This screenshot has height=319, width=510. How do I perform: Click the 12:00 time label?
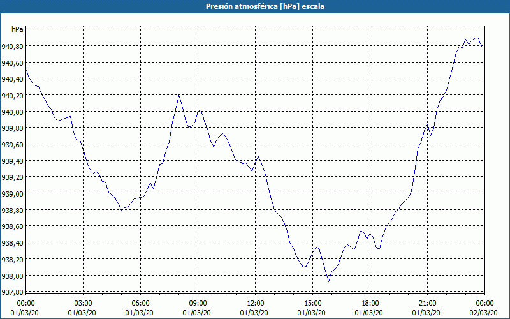click(256, 304)
